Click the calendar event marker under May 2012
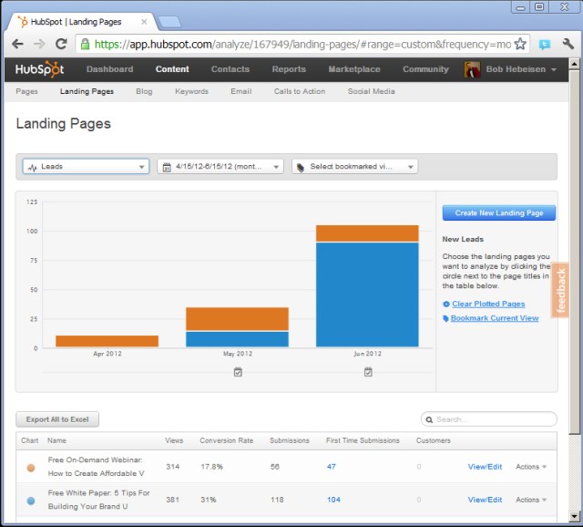583x527 pixels. click(x=238, y=372)
